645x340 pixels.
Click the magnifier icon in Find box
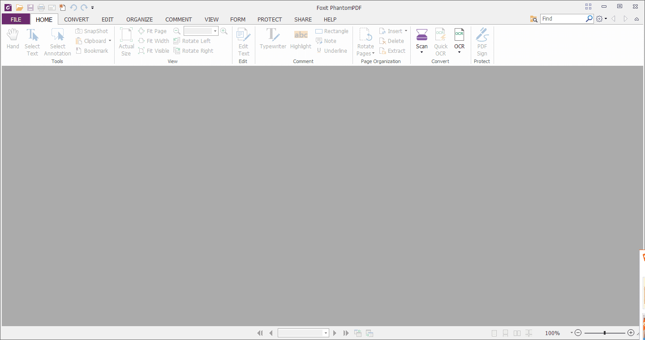589,19
